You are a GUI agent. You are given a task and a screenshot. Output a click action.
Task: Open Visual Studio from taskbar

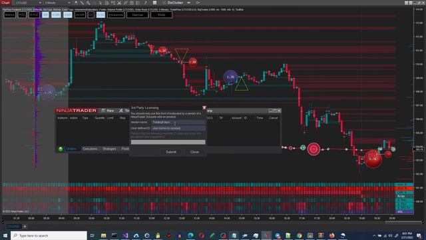point(125,235)
